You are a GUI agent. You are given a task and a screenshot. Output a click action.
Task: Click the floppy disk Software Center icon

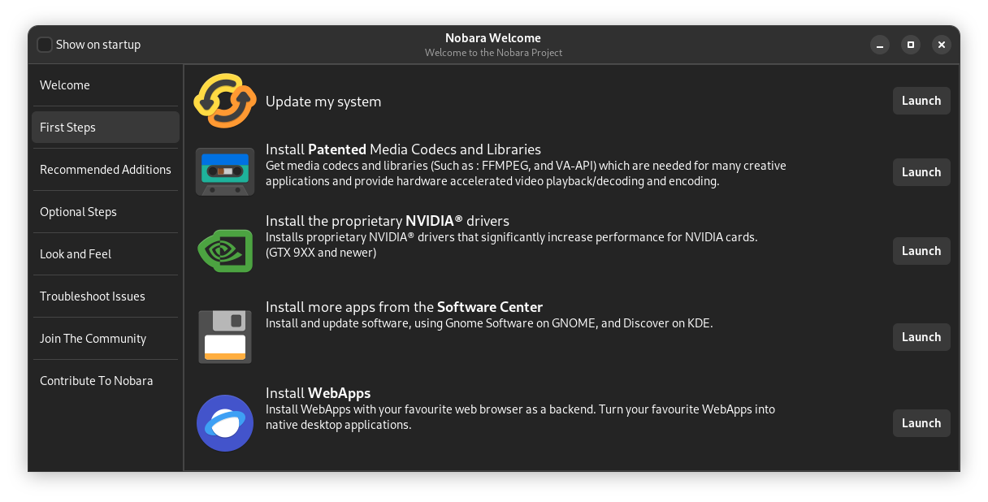(x=225, y=336)
